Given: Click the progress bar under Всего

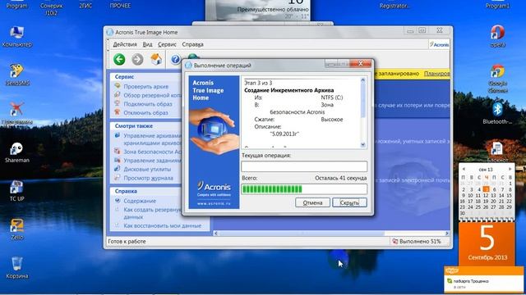Looking at the screenshot, I should tap(304, 189).
